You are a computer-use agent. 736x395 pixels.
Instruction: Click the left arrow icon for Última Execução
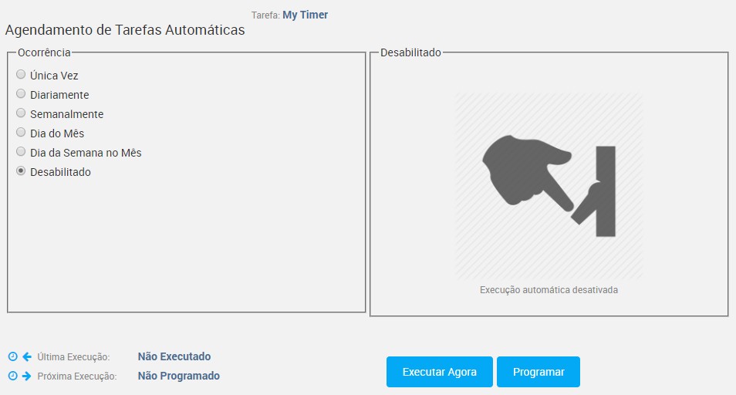(x=27, y=356)
